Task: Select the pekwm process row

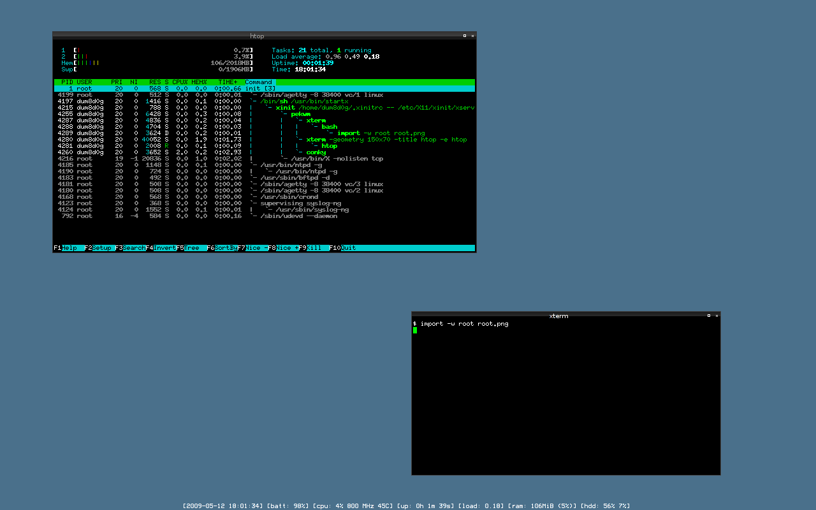Action: [265, 114]
